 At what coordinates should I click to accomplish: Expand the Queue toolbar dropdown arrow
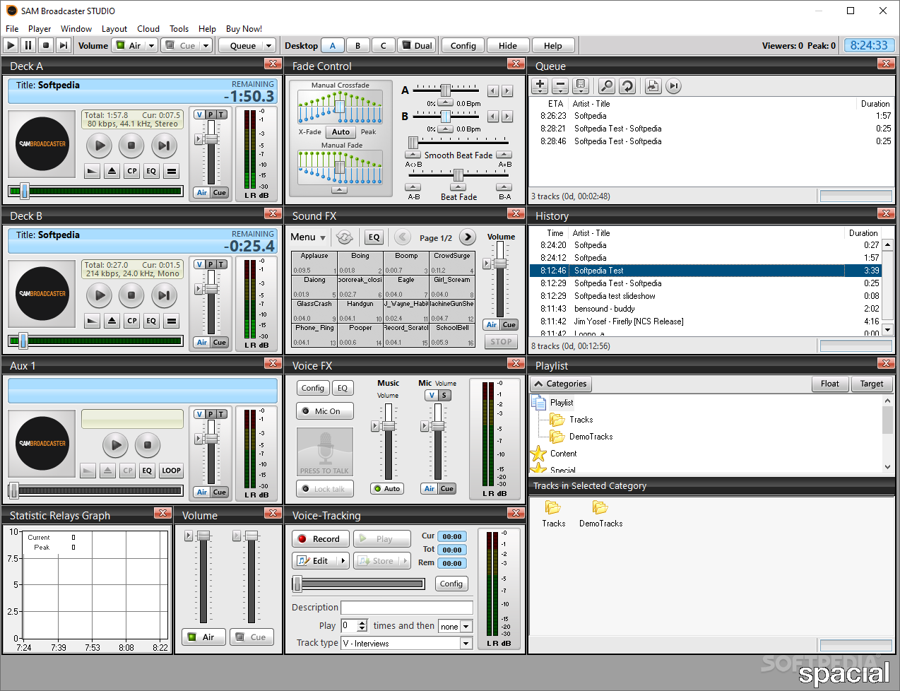pyautogui.click(x=268, y=46)
